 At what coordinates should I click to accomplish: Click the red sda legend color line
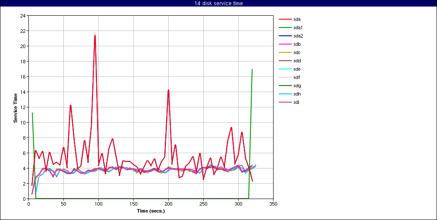click(285, 20)
